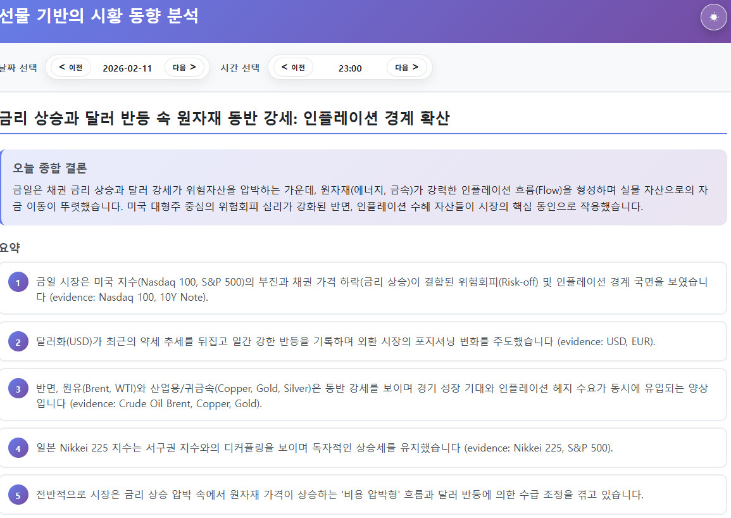Click the time value 23:00
Image resolution: width=731 pixels, height=518 pixels.
point(350,68)
